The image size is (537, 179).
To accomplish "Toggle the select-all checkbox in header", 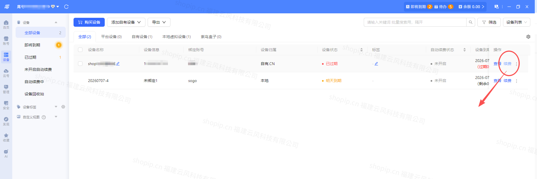I will click(x=80, y=50).
